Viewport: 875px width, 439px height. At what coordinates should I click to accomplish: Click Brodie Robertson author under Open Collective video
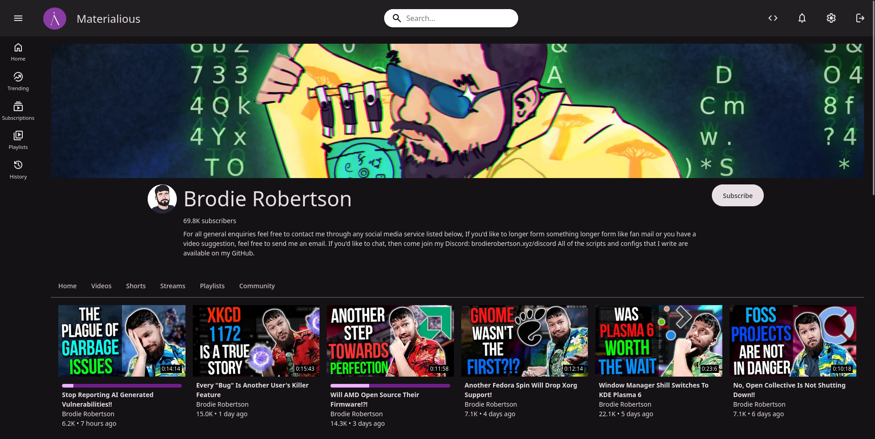(x=759, y=404)
